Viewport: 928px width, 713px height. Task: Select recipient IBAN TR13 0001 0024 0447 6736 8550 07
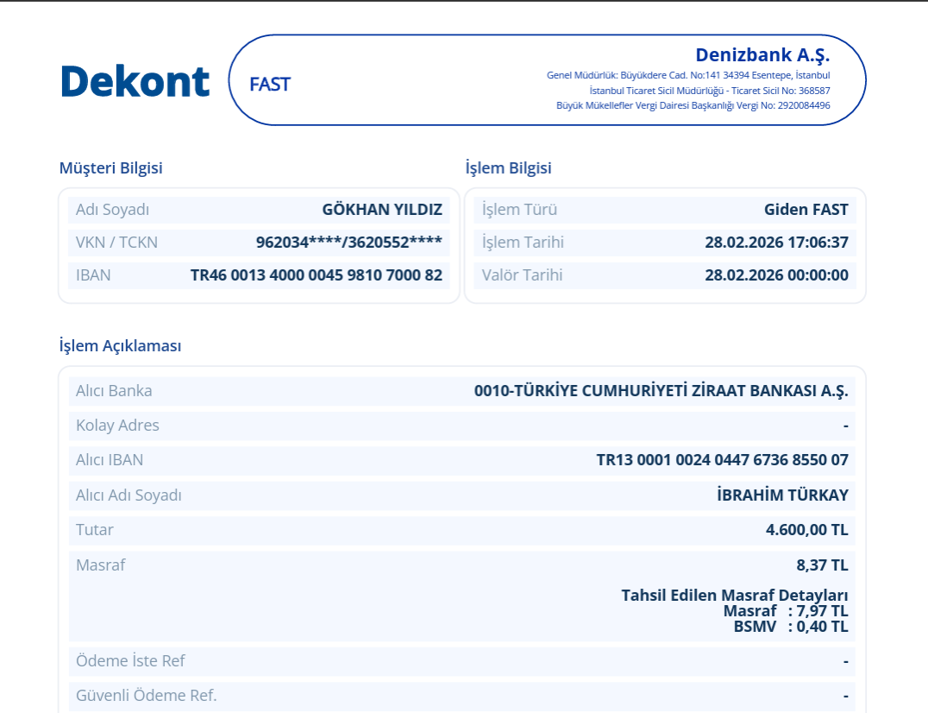pyautogui.click(x=722, y=460)
